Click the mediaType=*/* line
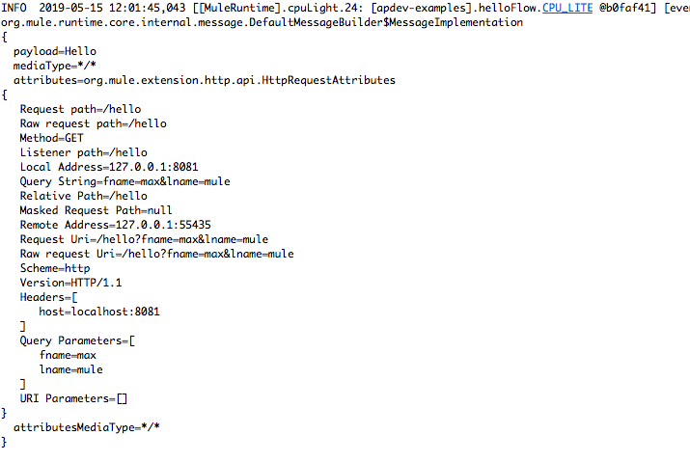Screen dimensions: 690x462 pyautogui.click(x=55, y=66)
